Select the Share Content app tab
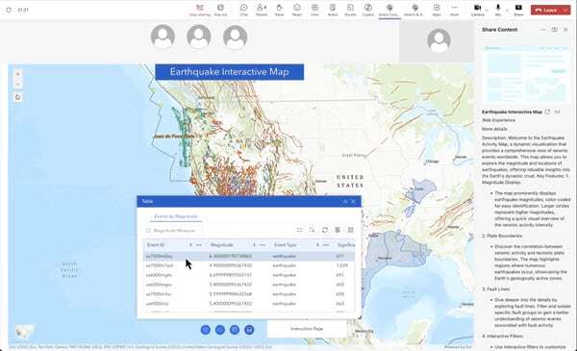577x351 pixels. pyautogui.click(x=389, y=10)
